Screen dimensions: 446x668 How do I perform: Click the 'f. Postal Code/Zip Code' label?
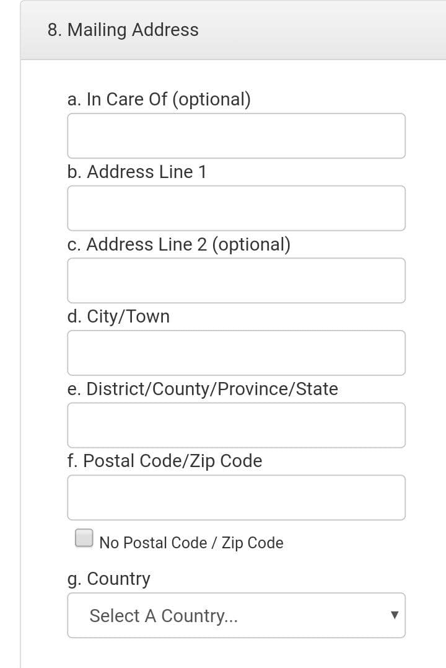(x=165, y=461)
